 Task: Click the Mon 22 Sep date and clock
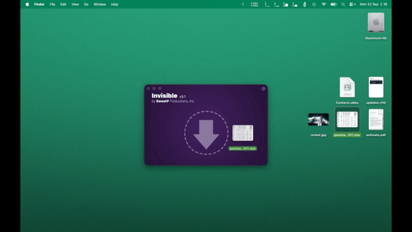373,4
